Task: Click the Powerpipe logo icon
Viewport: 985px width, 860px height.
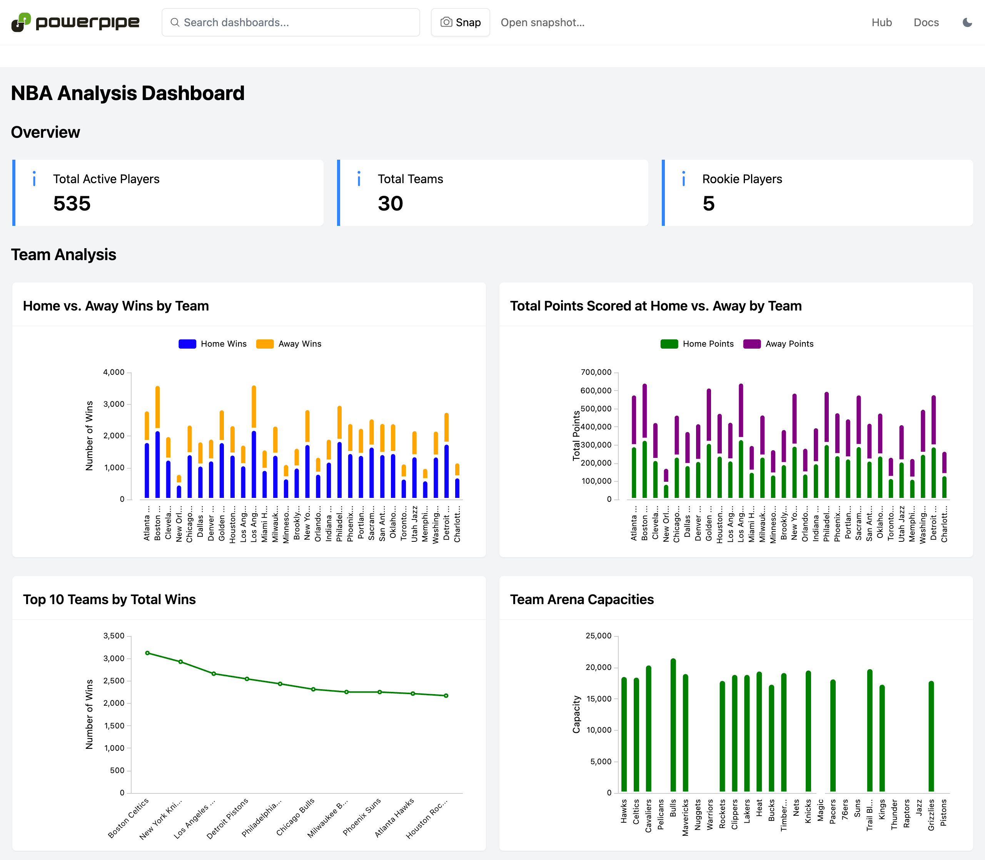Action: tap(21, 22)
